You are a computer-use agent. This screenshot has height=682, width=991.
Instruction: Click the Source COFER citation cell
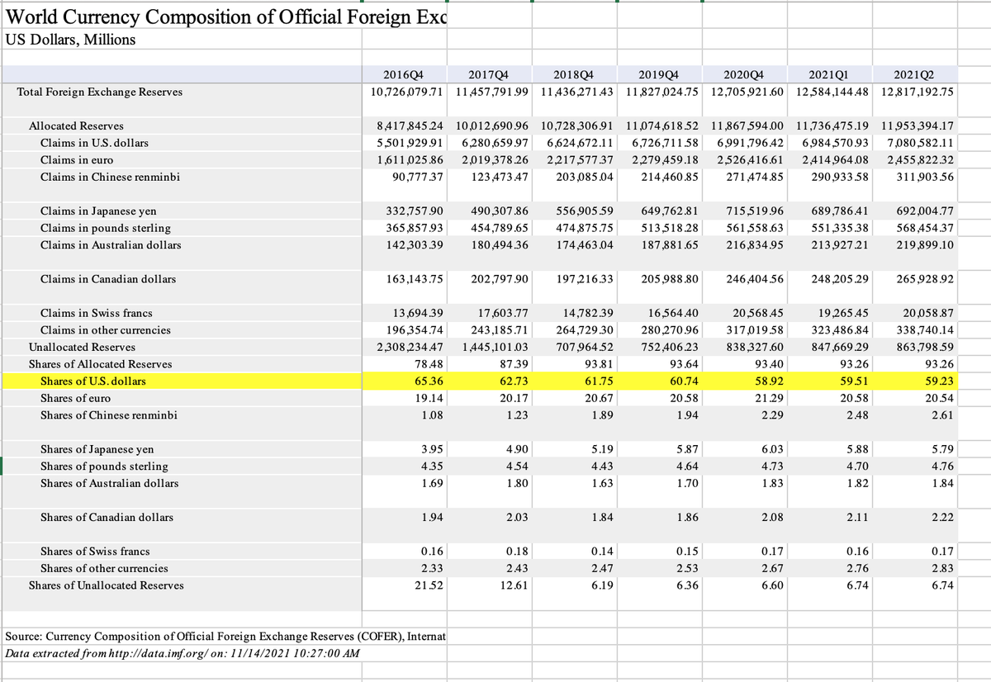click(225, 637)
